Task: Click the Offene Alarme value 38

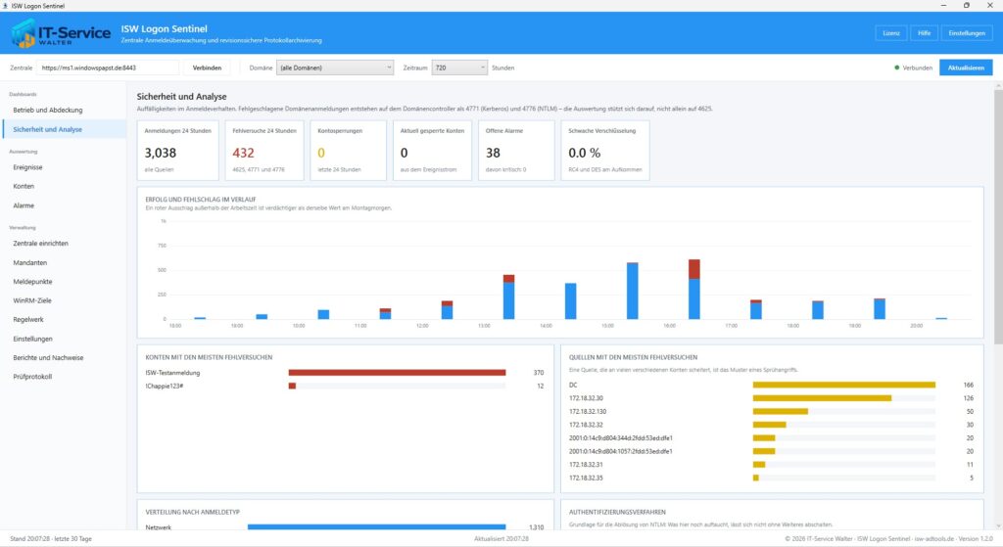Action: click(493, 153)
